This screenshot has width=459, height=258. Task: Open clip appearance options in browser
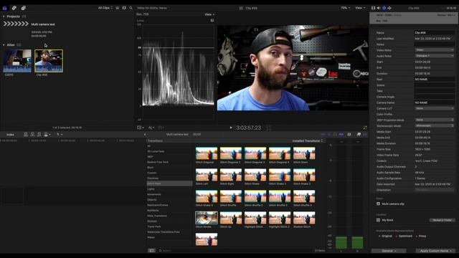[x=124, y=8]
